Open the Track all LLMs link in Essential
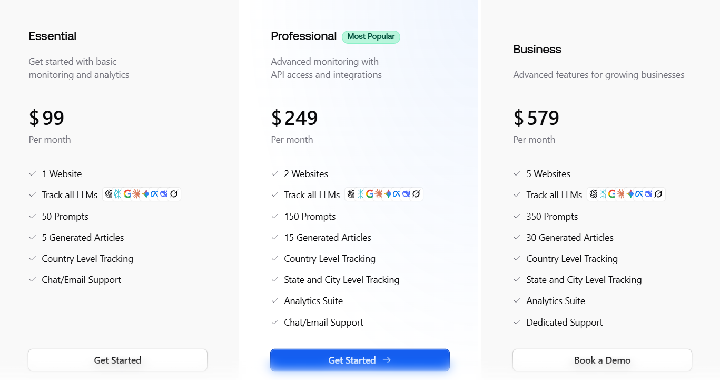This screenshot has width=720, height=380. coord(70,194)
